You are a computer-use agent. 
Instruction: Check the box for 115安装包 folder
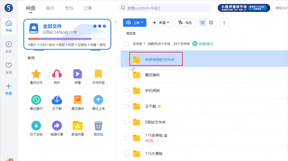(127, 138)
